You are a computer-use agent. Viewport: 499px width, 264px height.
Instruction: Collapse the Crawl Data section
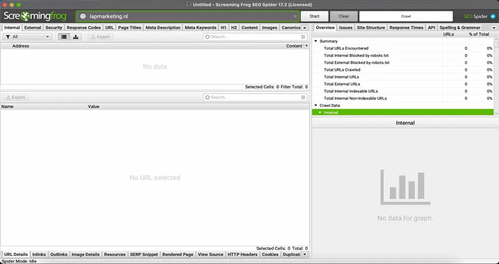pos(316,105)
